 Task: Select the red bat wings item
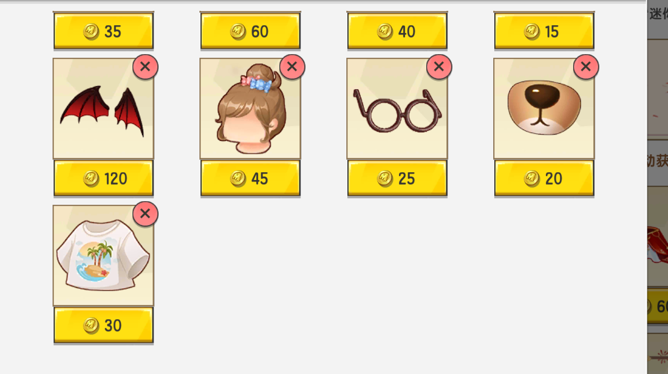pos(103,108)
